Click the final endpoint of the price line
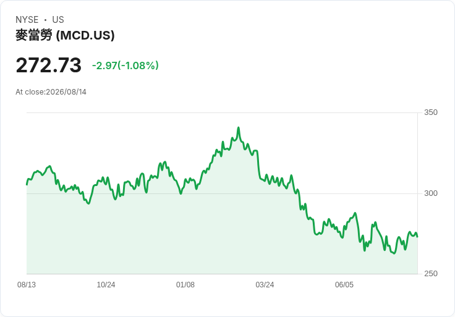 (x=417, y=237)
